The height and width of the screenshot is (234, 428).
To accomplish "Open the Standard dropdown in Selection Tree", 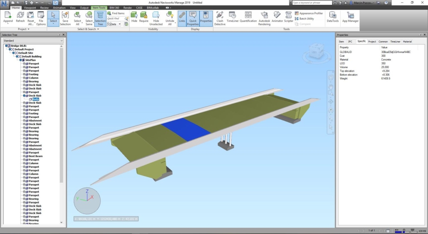I will [x=33, y=41].
